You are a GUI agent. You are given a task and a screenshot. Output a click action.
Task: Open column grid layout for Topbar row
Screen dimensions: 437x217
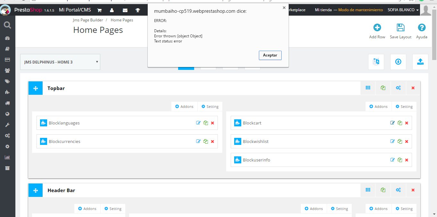[x=368, y=88]
